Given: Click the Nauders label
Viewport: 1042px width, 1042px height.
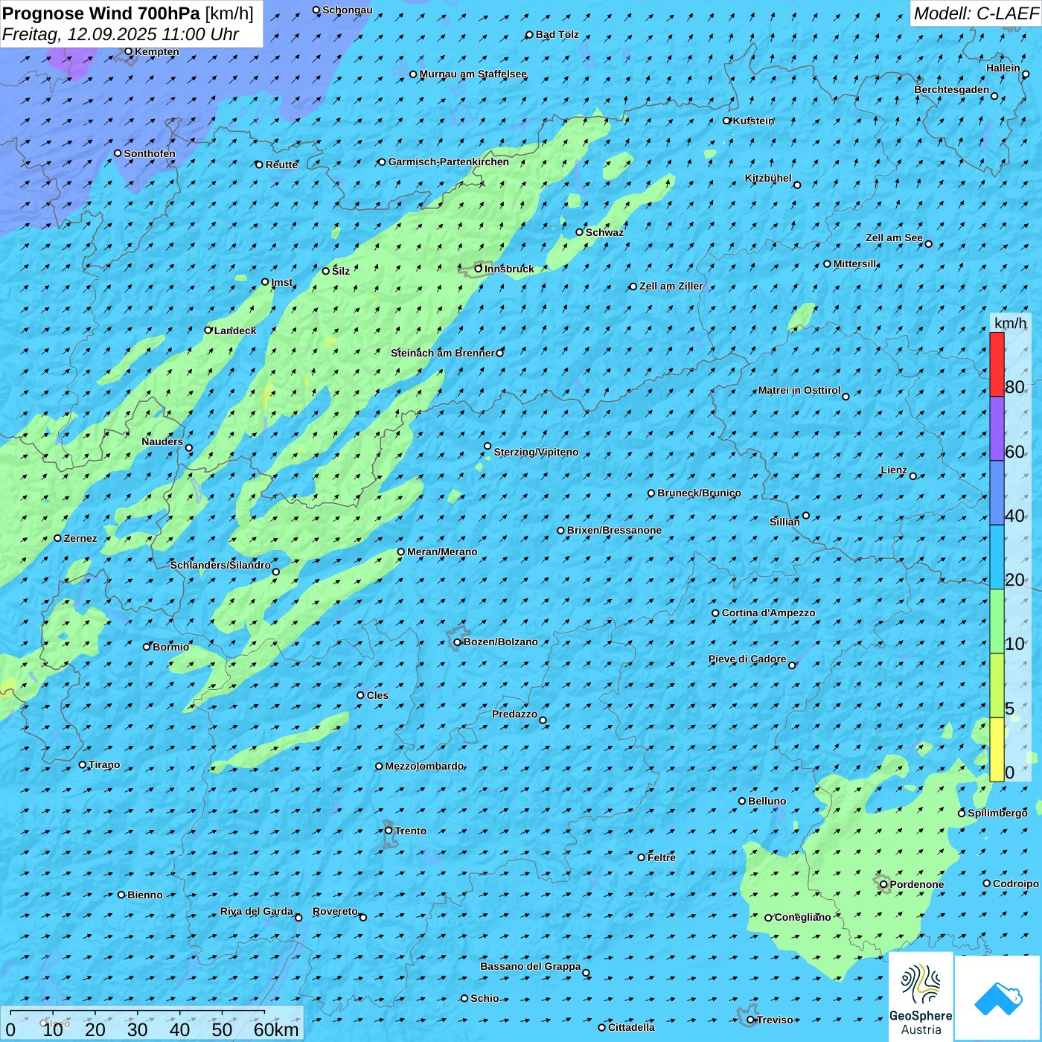Looking at the screenshot, I should point(162,442).
